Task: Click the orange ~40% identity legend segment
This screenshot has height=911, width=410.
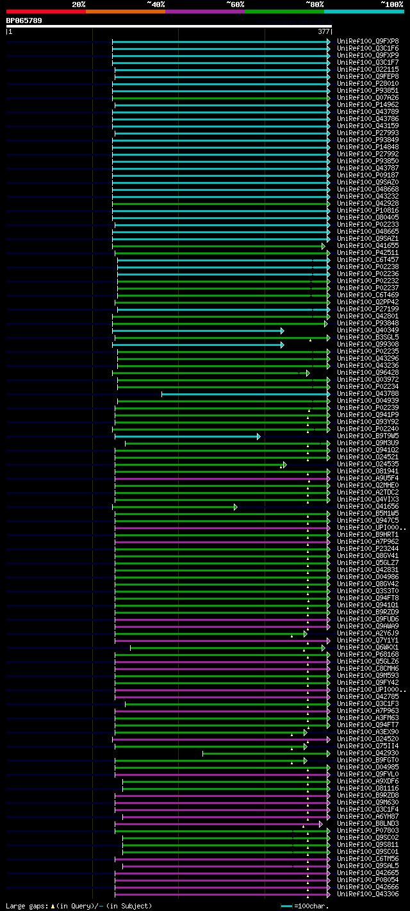Action: pyautogui.click(x=126, y=12)
